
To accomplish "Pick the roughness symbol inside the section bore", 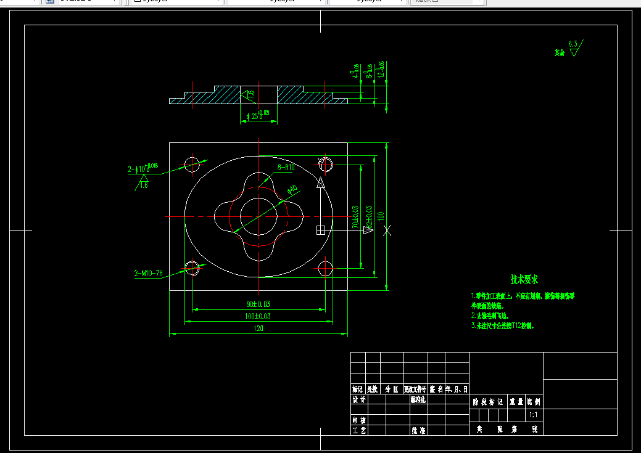I will point(248,95).
